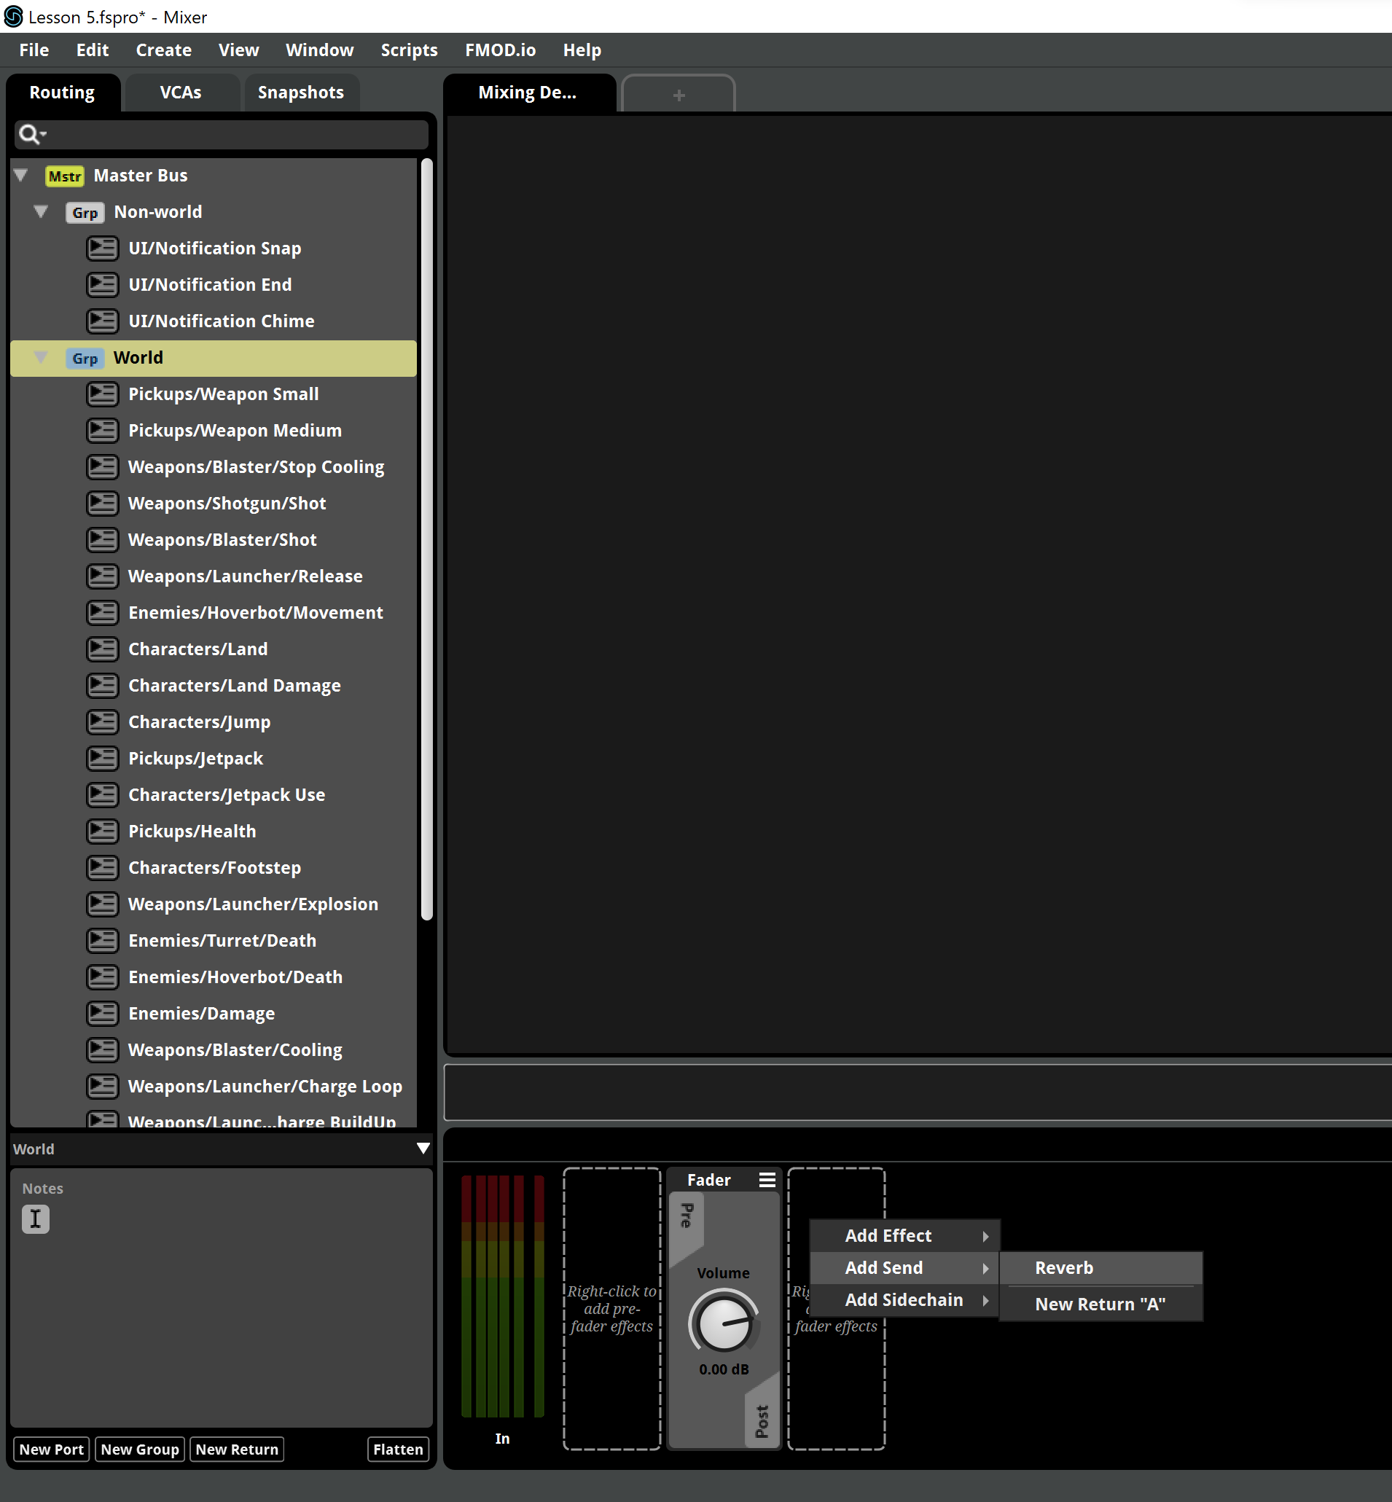Screen dimensions: 1392x1502
Task: Click the event icon for Enemies/Turret/Death
Action: pos(102,941)
